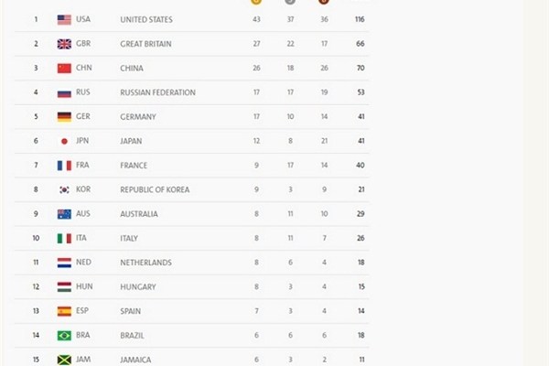Click the Australia flag icon
Image resolution: width=549 pixels, height=366 pixels.
tap(64, 214)
